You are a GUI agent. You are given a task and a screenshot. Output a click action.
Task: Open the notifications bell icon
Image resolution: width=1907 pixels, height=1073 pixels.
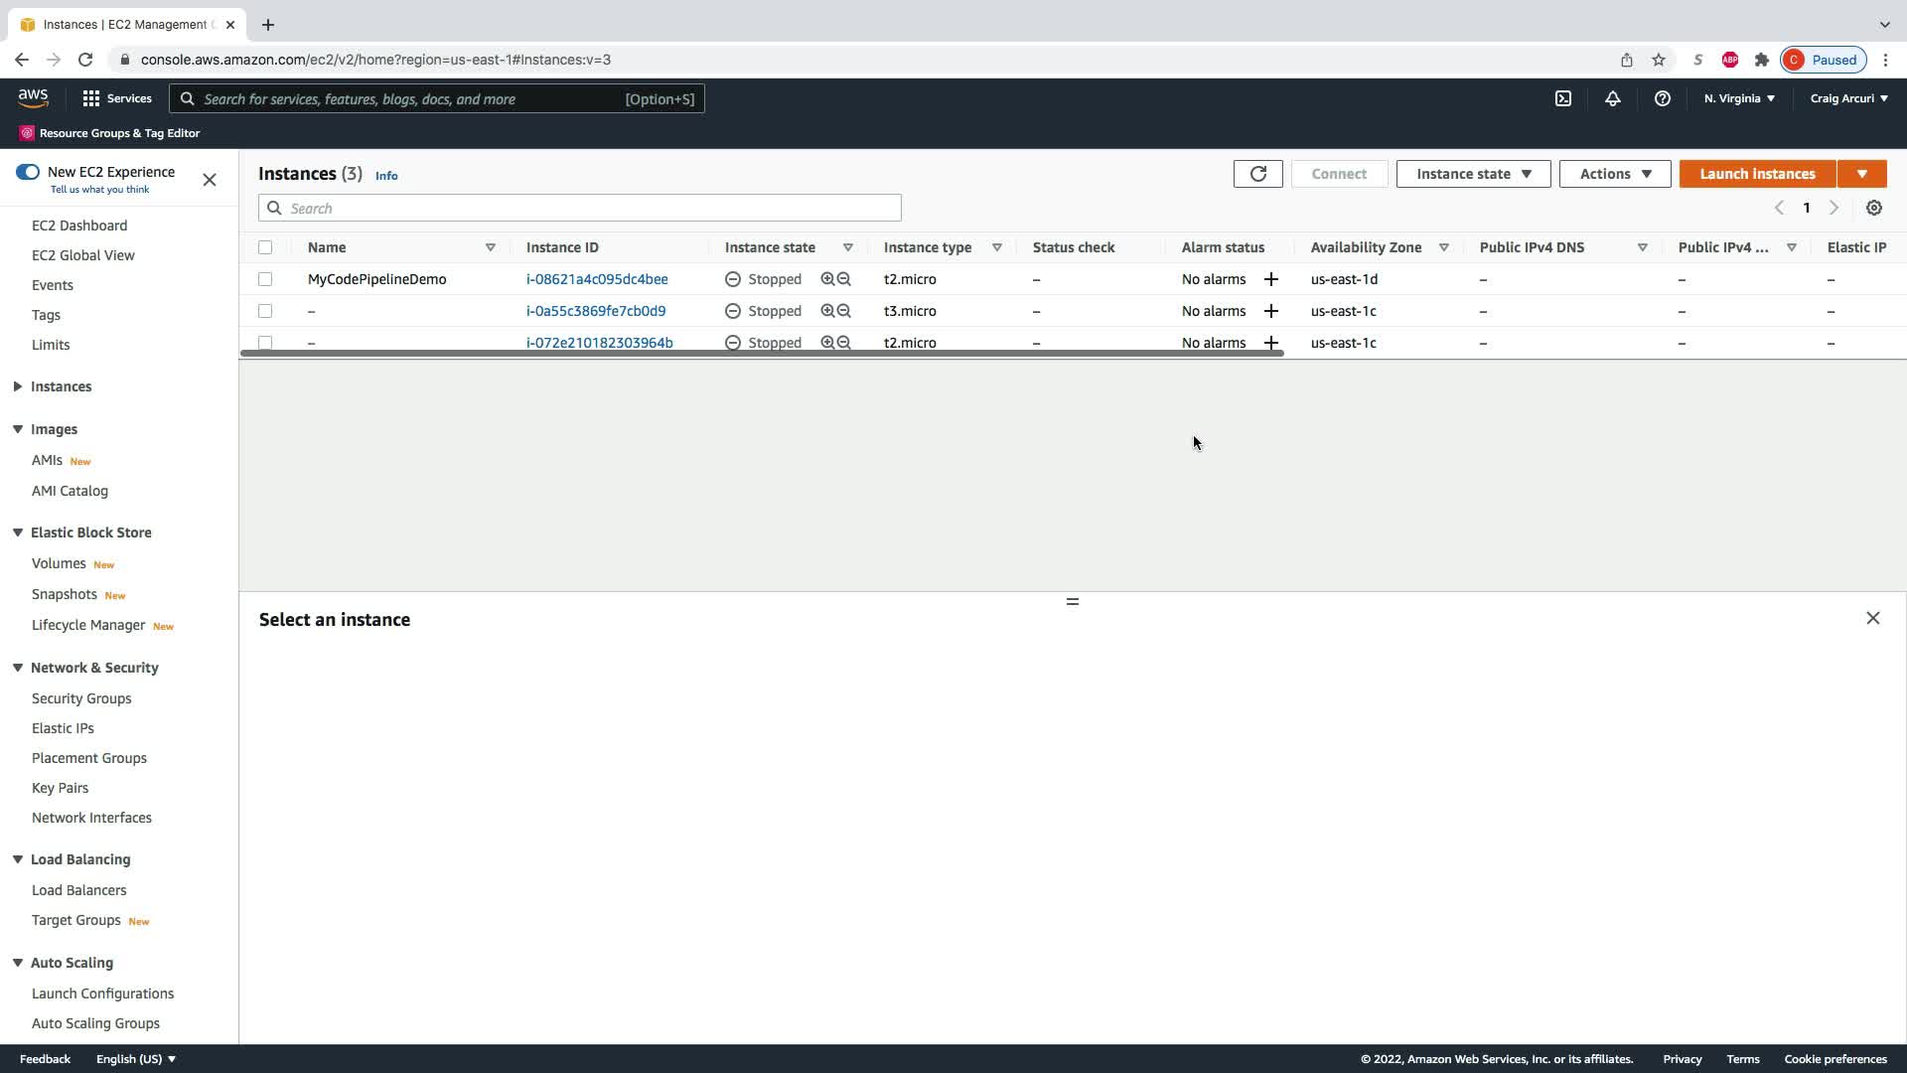(x=1612, y=98)
